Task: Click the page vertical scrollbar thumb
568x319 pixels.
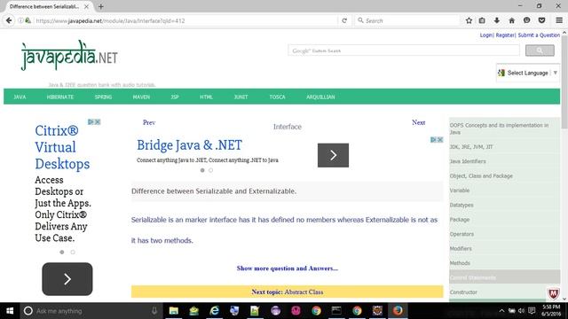Action: [564, 82]
